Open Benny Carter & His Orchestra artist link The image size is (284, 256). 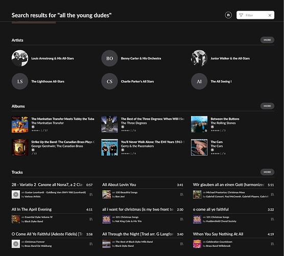coord(141,58)
